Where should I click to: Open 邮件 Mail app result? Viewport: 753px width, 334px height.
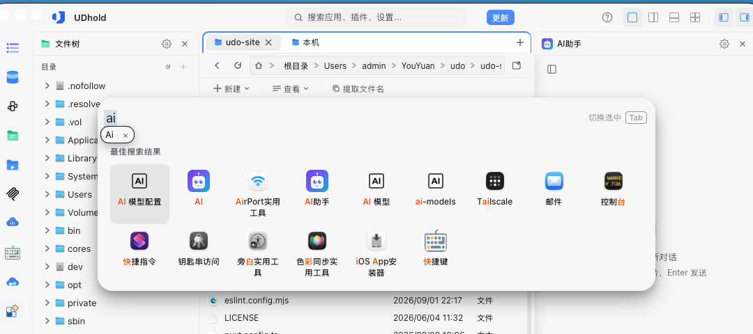coord(554,189)
